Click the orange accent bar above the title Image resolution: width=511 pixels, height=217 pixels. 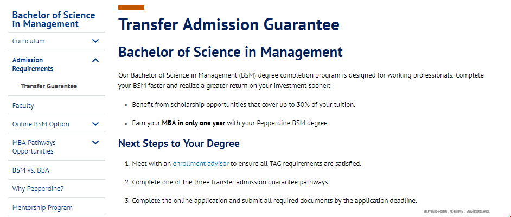tap(131, 8)
